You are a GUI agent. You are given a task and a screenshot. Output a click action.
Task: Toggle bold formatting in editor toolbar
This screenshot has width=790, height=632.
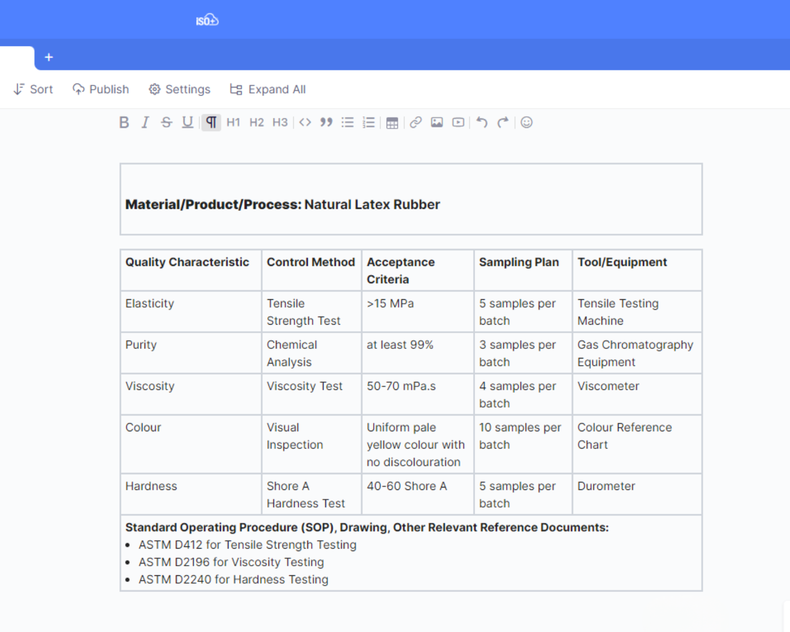tap(124, 122)
